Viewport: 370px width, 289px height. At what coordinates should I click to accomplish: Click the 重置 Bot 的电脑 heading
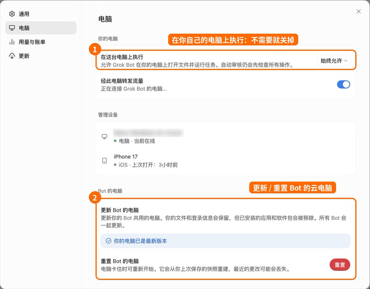[120, 261]
